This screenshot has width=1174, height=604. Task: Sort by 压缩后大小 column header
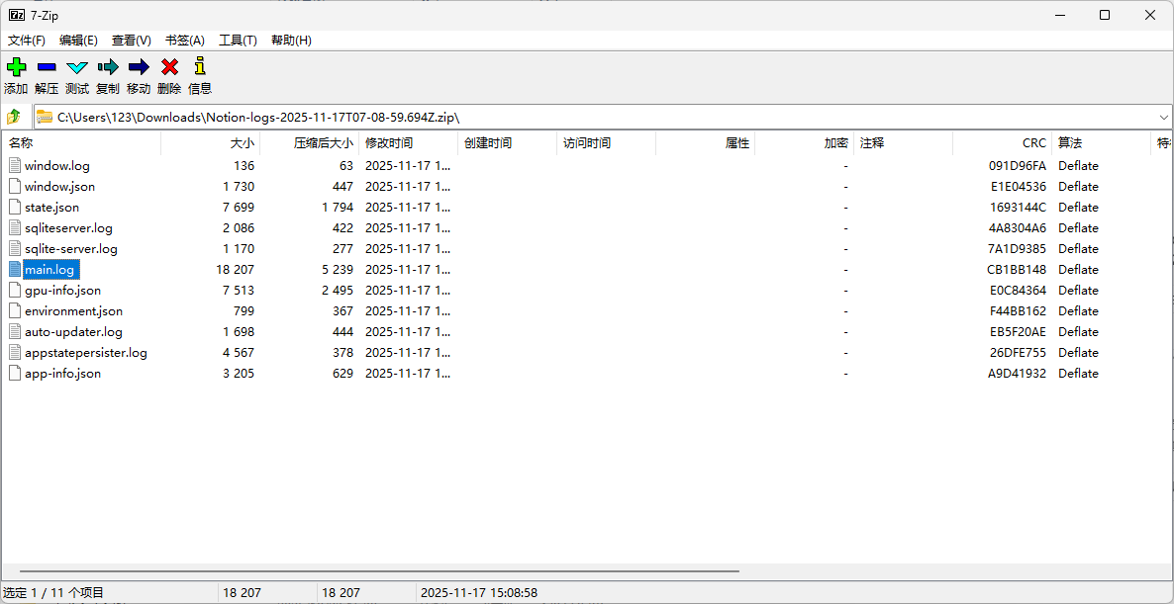[x=309, y=142]
